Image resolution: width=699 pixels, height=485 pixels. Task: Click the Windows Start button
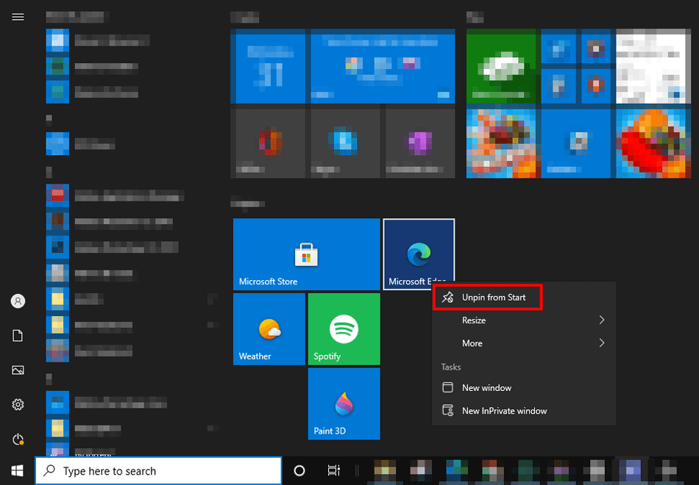[18, 470]
